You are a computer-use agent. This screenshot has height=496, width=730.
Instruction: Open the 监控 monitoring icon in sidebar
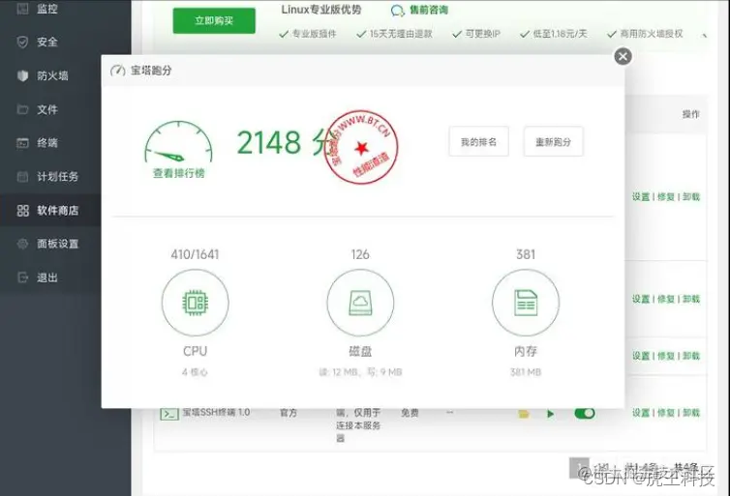(22, 9)
